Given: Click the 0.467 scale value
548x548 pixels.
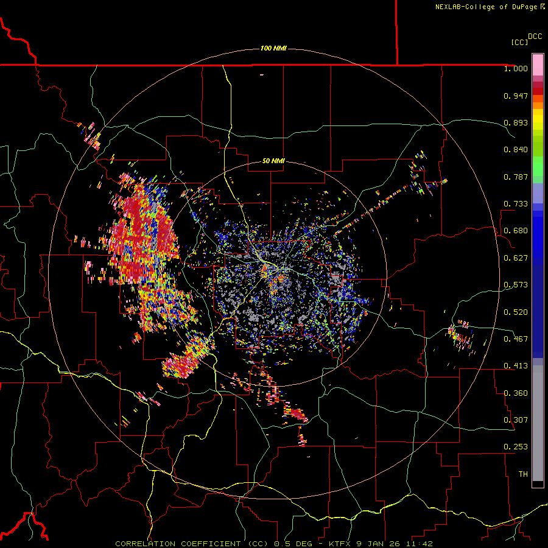Looking at the screenshot, I should (516, 339).
